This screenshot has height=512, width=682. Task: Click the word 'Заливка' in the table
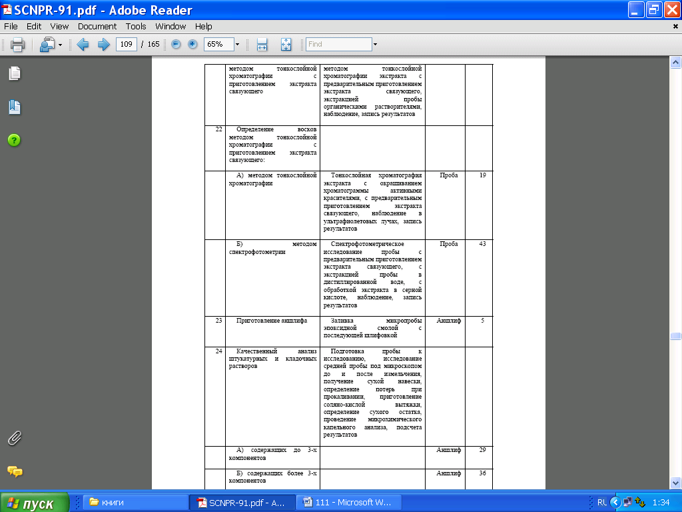click(342, 321)
